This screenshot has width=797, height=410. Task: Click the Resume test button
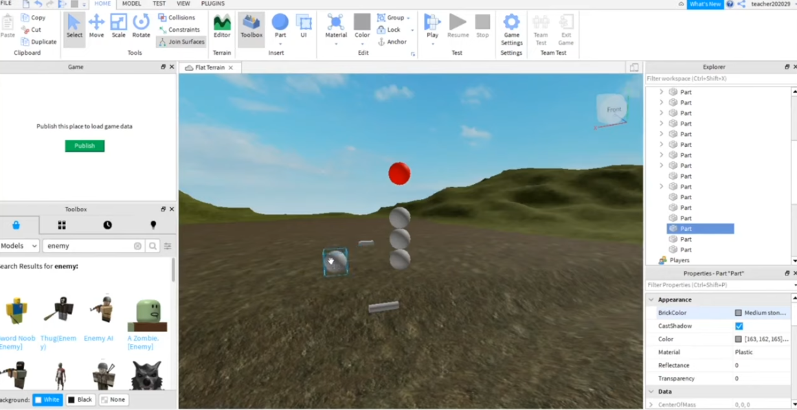(x=458, y=26)
